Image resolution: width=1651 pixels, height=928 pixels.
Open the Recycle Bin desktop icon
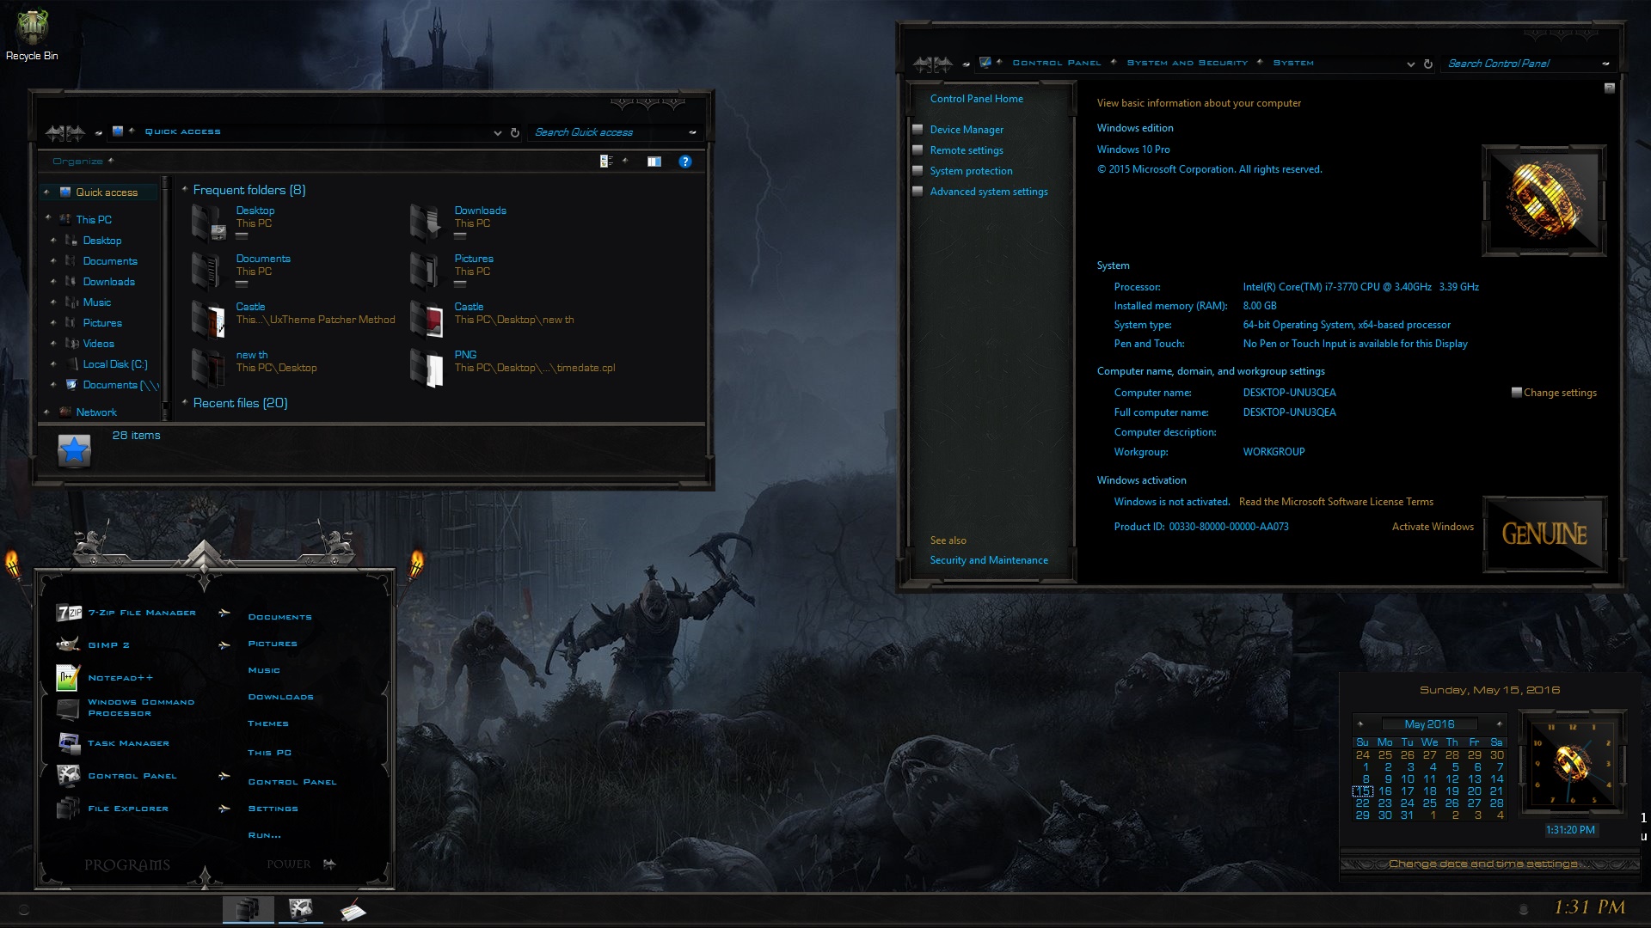33,26
